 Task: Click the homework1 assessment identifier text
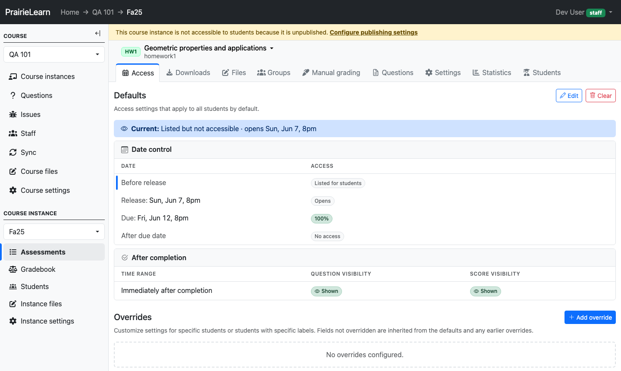[160, 56]
